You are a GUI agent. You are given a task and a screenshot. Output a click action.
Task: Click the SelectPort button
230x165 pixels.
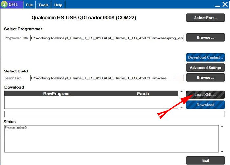click(205, 18)
